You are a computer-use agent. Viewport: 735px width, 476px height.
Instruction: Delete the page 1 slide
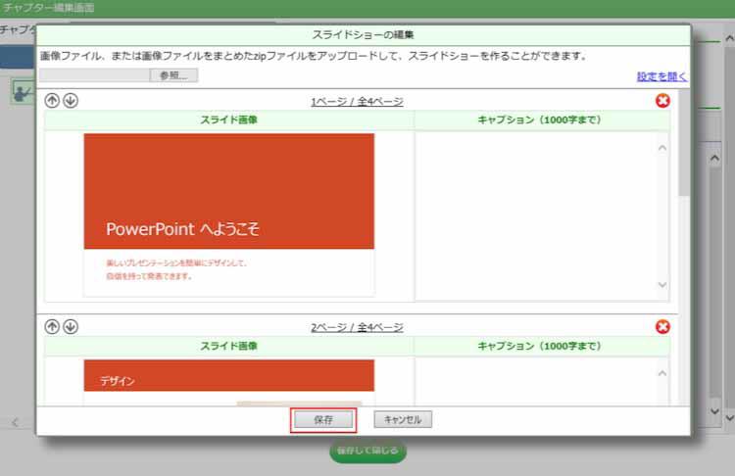pyautogui.click(x=662, y=101)
